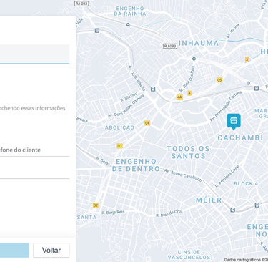Click the yellow 4A exit marker
The height and width of the screenshot is (262, 268).
pyautogui.click(x=179, y=97)
